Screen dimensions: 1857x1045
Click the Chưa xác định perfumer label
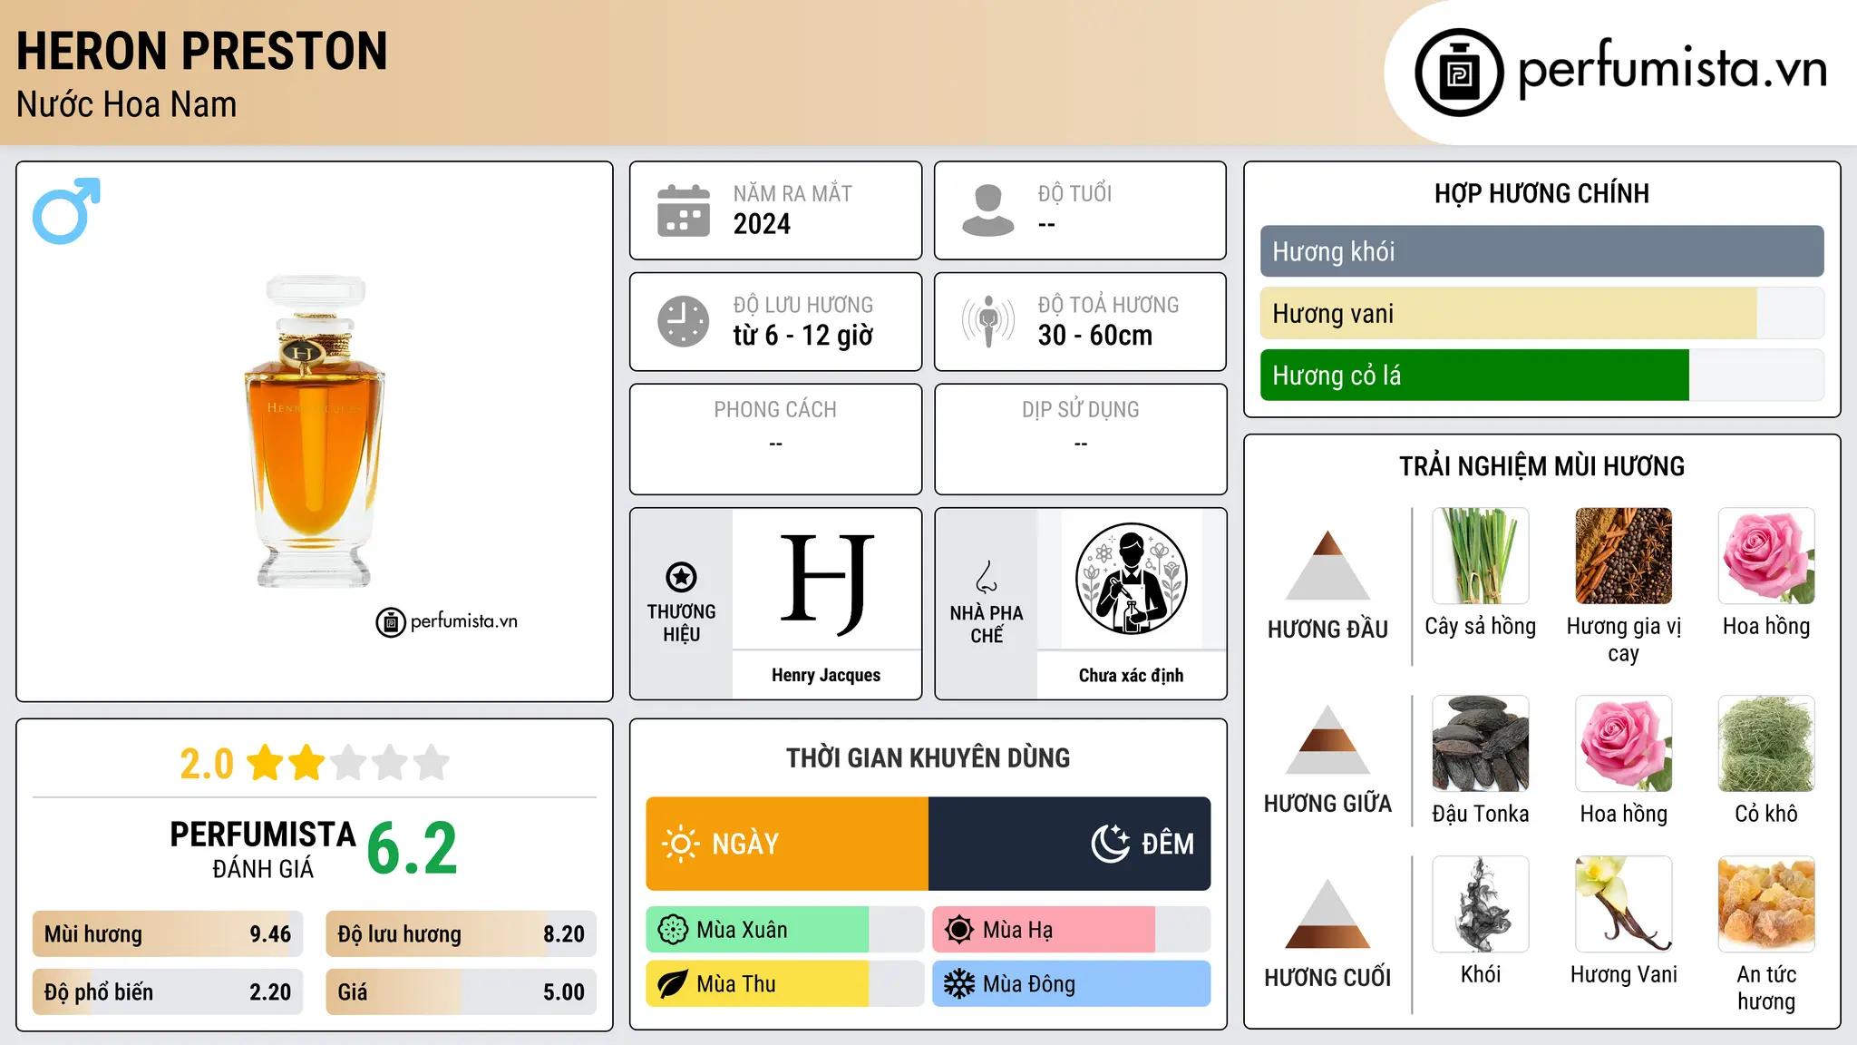click(x=1131, y=675)
